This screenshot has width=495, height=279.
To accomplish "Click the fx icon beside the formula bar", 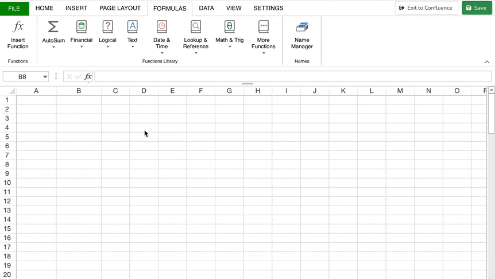I will pos(88,76).
